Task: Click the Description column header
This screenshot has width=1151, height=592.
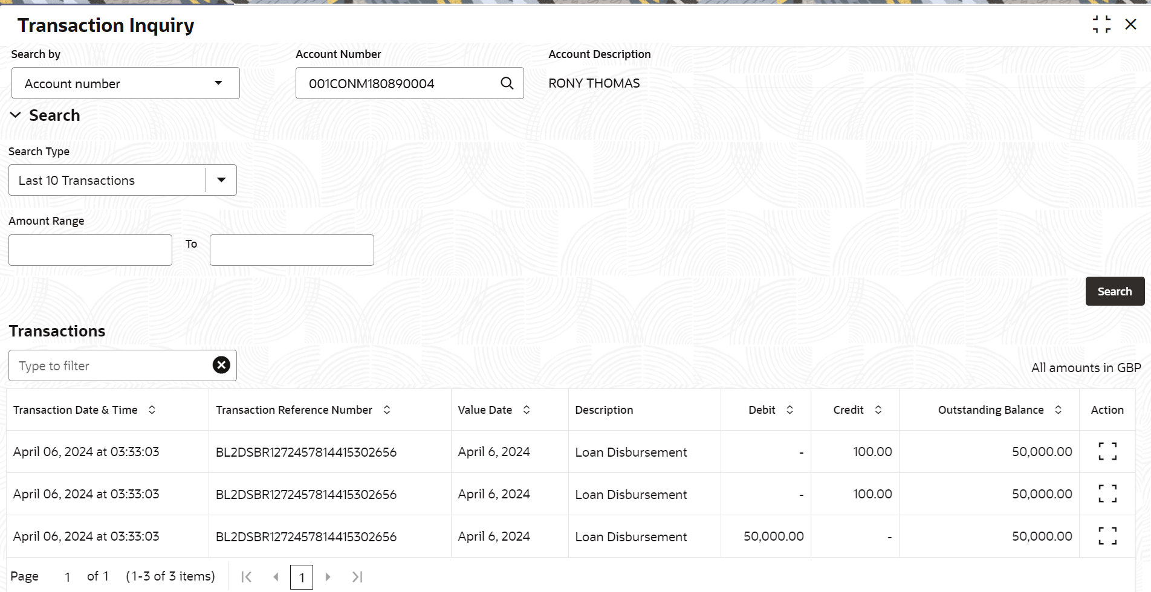Action: (x=605, y=410)
